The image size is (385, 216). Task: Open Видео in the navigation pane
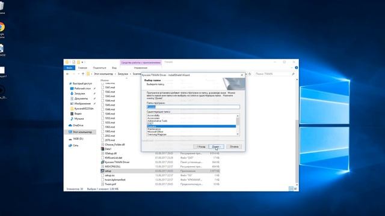(x=78, y=113)
